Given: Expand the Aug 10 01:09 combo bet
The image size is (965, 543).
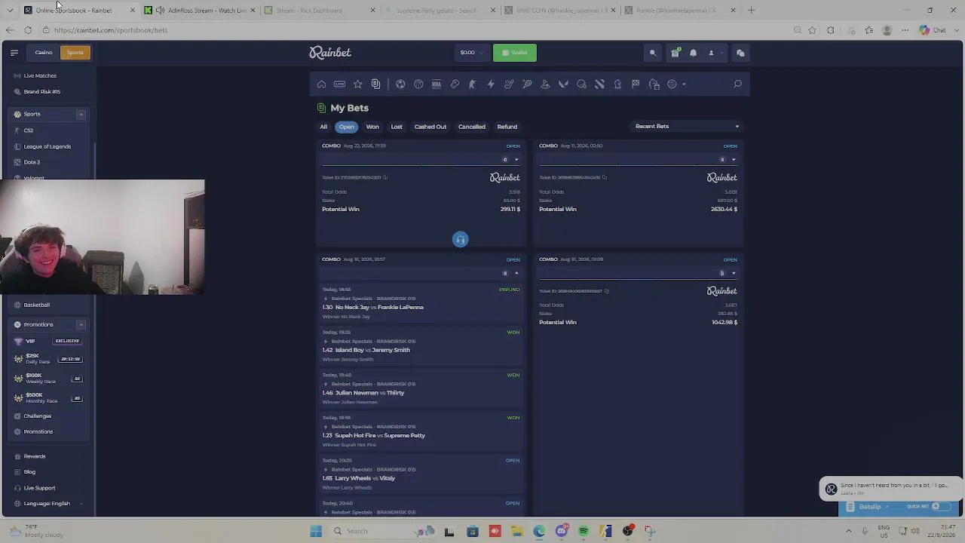Looking at the screenshot, I should coord(734,273).
